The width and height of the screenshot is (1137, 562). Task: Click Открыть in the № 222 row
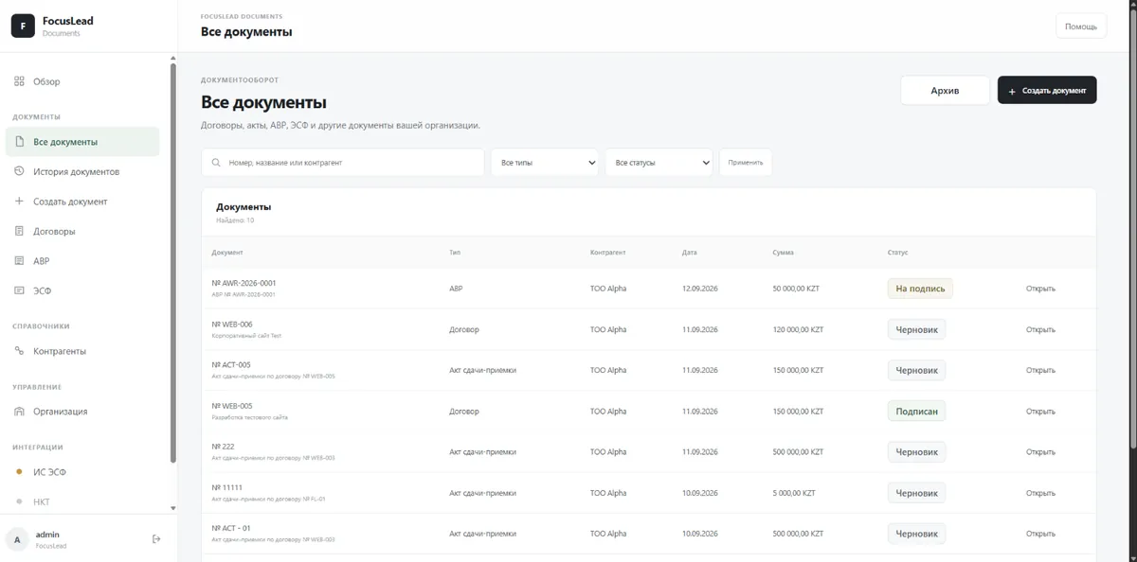pos(1040,452)
